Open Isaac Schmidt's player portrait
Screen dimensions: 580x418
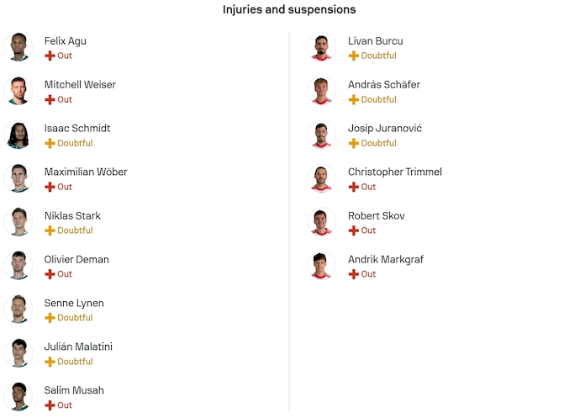pos(17,135)
